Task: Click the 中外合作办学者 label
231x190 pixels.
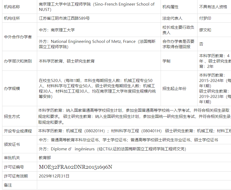Action: coord(18,37)
